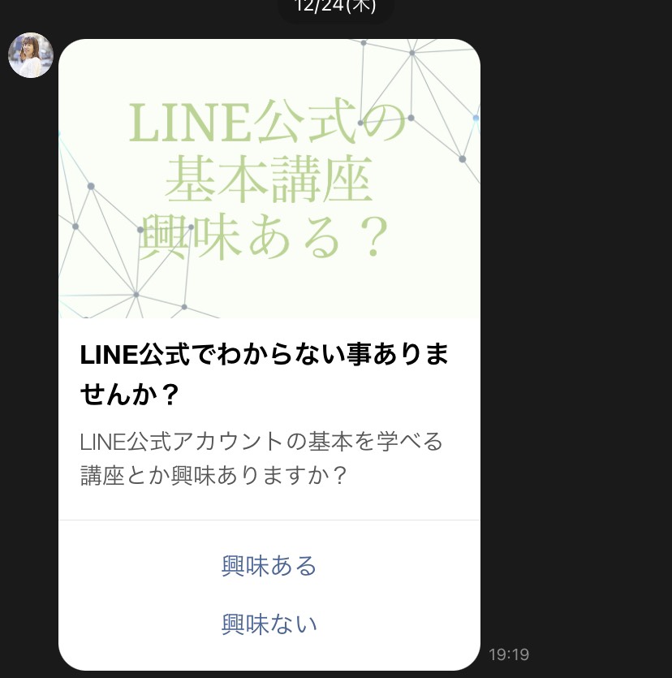Click the green 基本講座 text in banner
672x678 pixels.
pyautogui.click(x=269, y=180)
